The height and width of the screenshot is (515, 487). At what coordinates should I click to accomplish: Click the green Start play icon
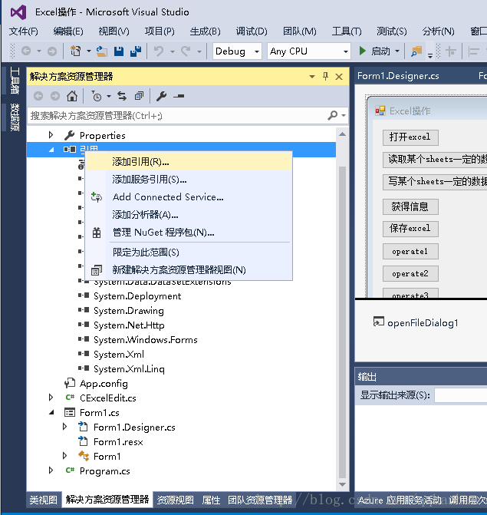[x=362, y=51]
